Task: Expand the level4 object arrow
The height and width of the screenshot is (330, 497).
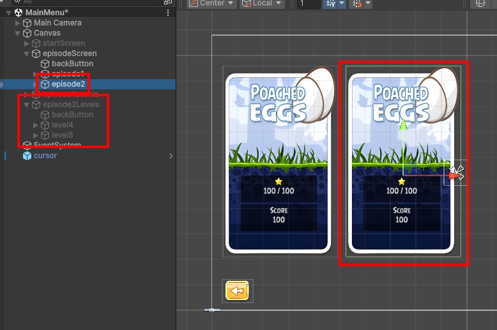Action: pyautogui.click(x=36, y=125)
